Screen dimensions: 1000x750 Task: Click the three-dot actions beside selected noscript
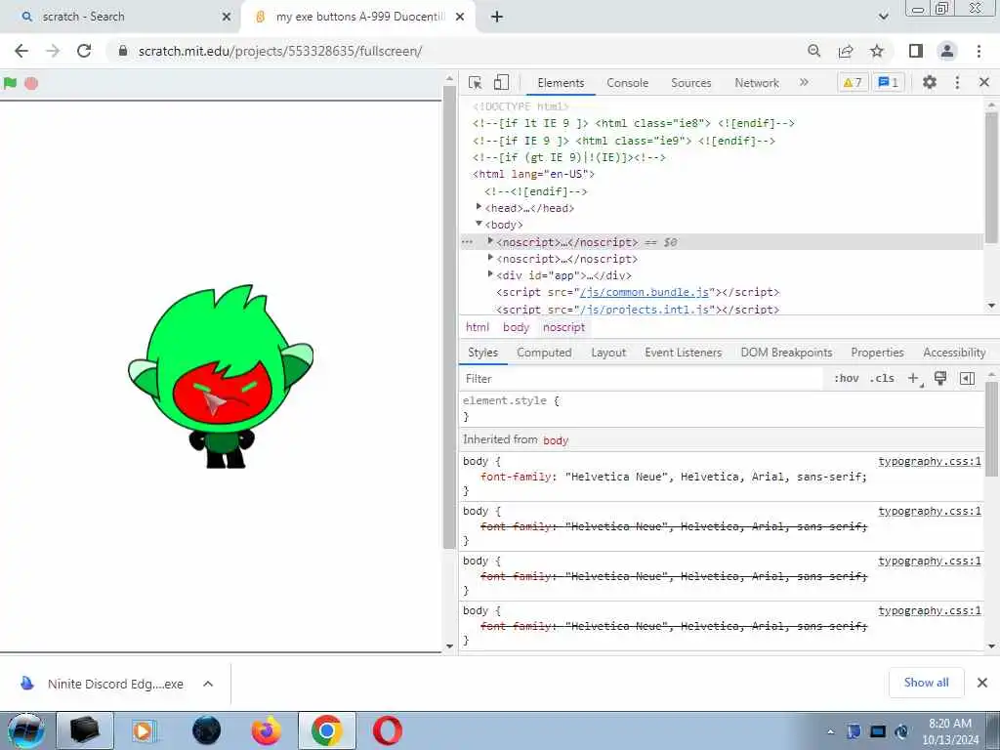click(x=468, y=242)
